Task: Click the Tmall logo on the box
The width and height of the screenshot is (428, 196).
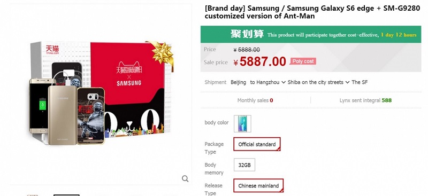Action: click(x=52, y=50)
